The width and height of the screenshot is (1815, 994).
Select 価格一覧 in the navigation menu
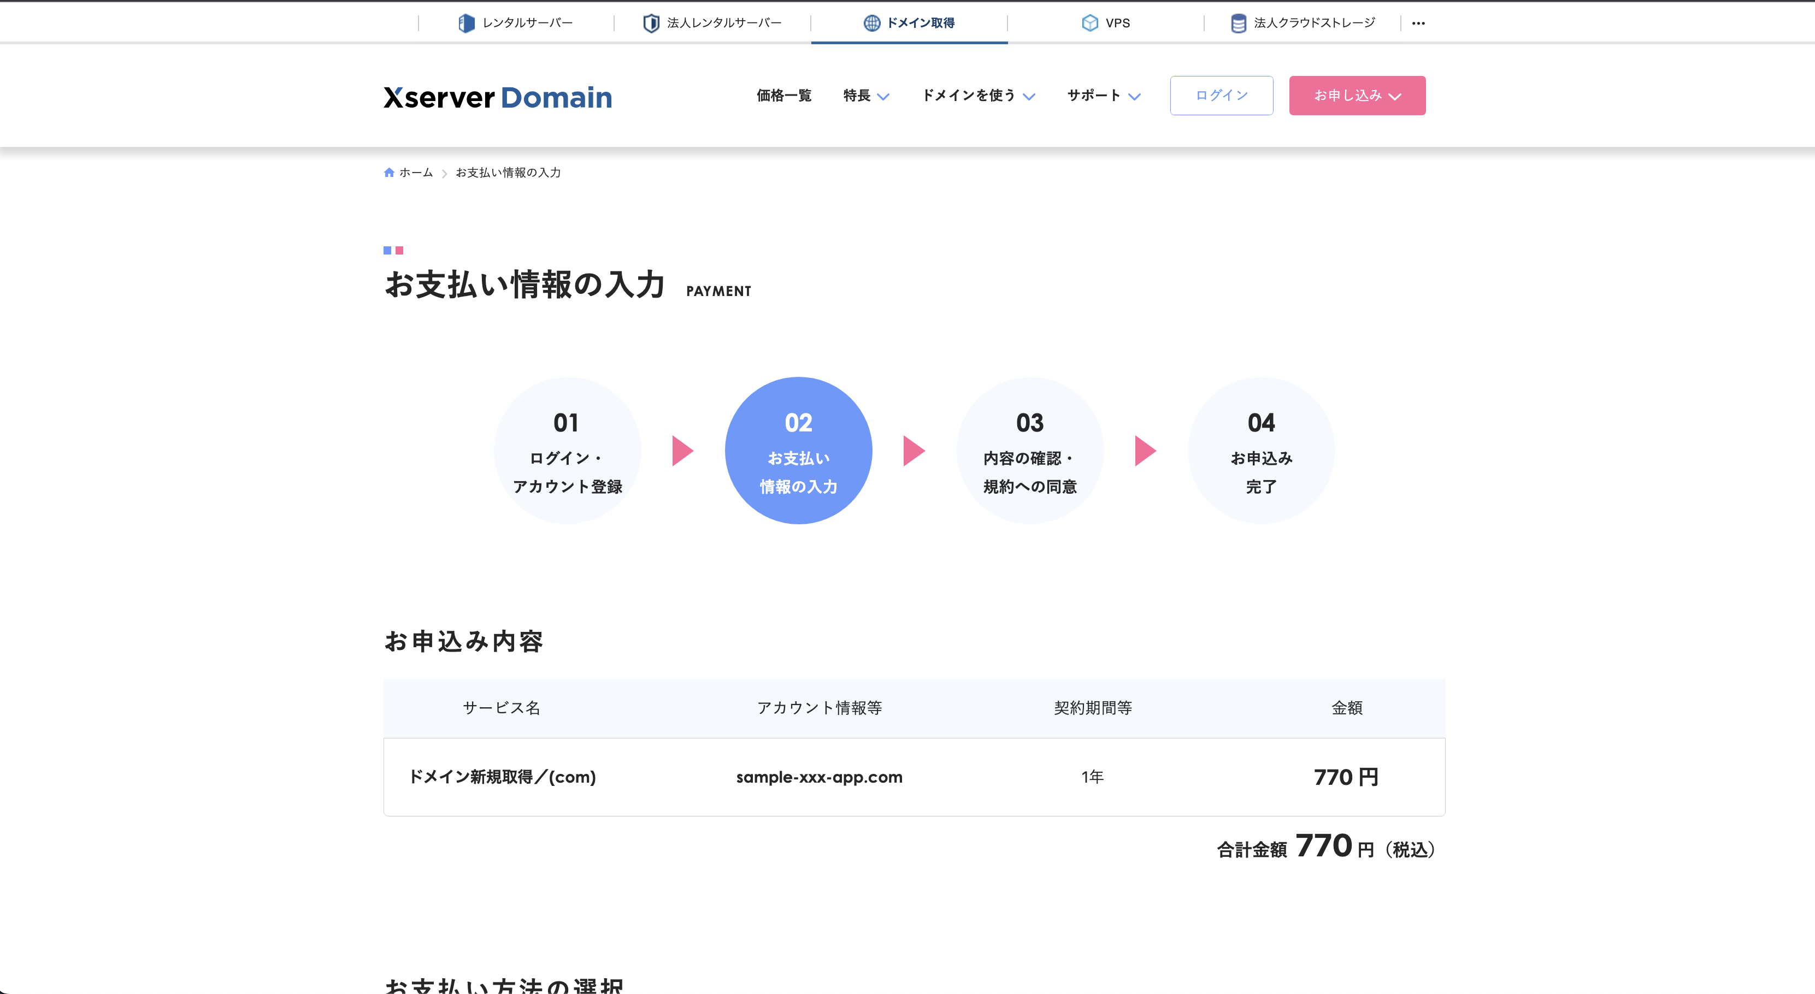(784, 96)
